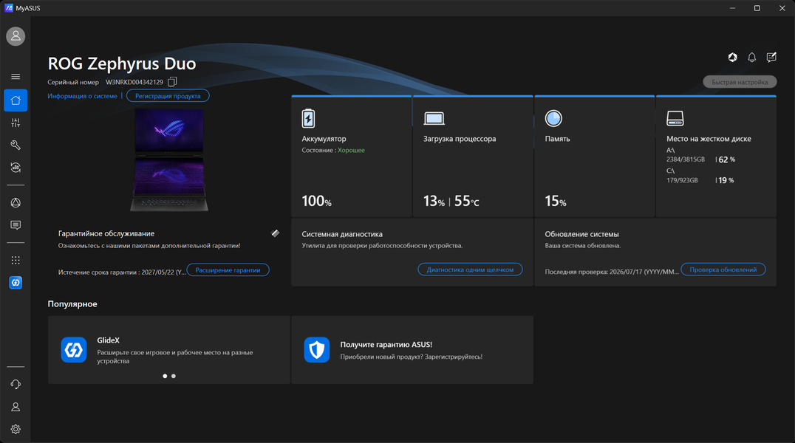Open the apps grid icon in sidebar
795x443 pixels.
pos(16,260)
